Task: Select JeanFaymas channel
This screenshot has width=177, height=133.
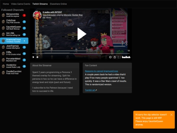Action: [x=14, y=47]
